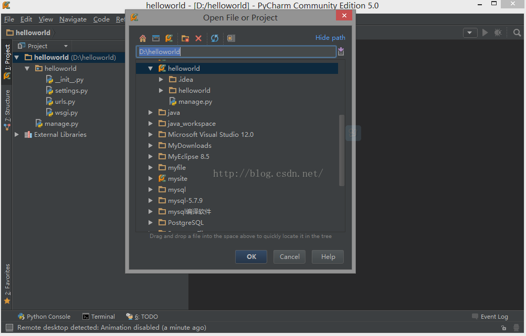The image size is (526, 336).
Task: Open the Edit menu
Action: click(26, 19)
